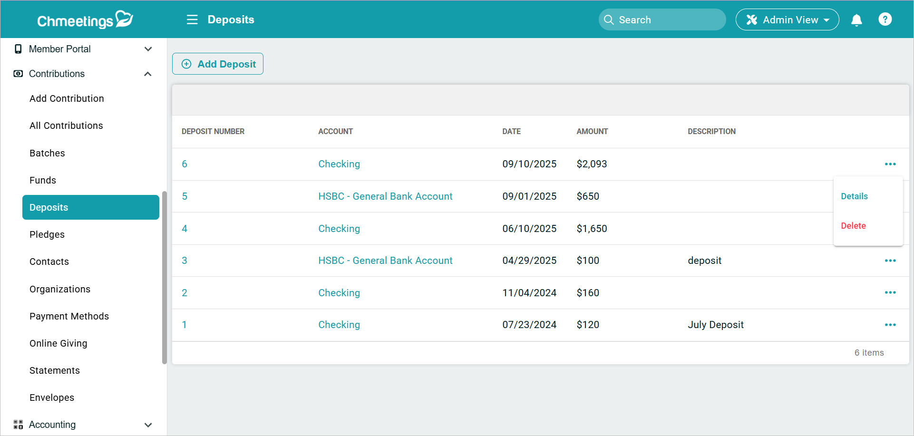Open three-dot menu for deposit 3
Screen dimensions: 914x436
pyautogui.click(x=890, y=261)
